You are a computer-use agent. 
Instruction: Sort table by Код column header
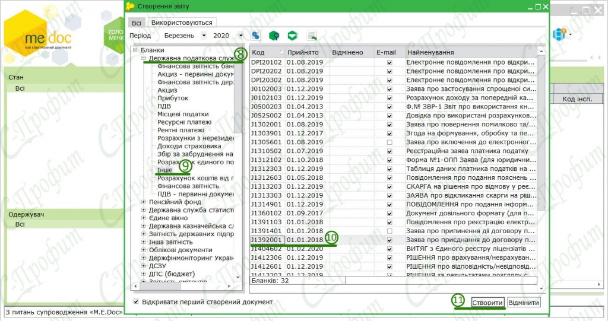[x=267, y=52]
